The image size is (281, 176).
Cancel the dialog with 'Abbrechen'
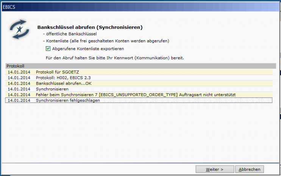[250, 169]
